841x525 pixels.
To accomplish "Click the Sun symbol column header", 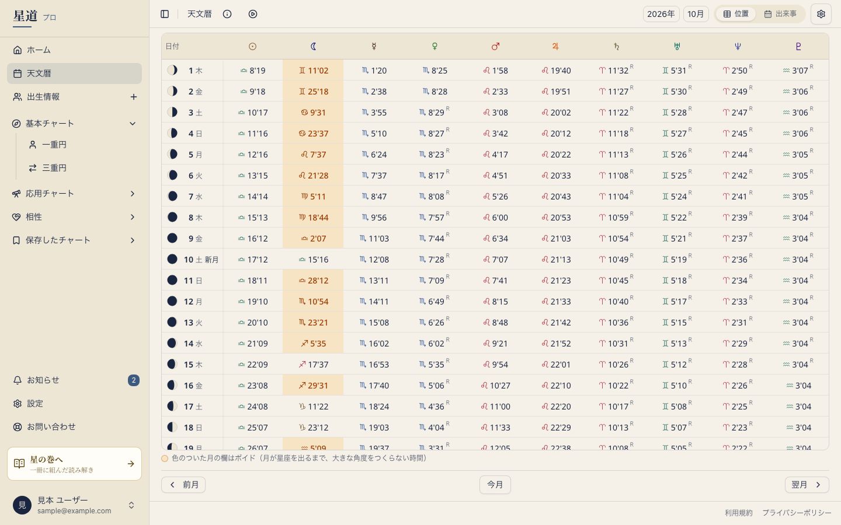I will pyautogui.click(x=253, y=47).
